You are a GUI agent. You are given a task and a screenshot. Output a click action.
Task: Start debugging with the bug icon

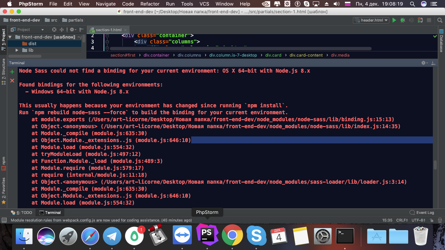pyautogui.click(x=403, y=20)
